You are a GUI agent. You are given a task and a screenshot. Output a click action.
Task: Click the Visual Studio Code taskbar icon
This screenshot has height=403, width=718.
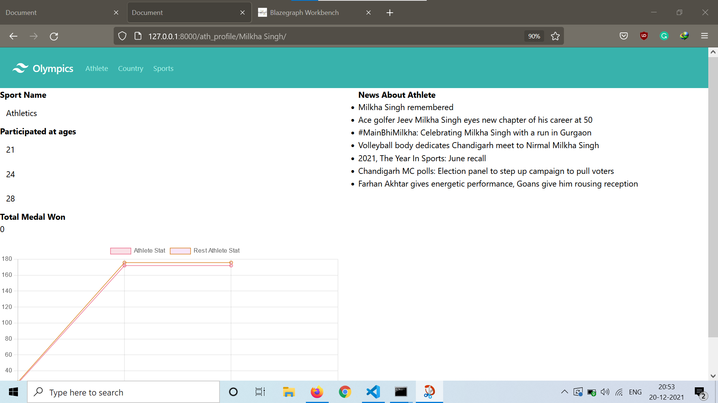tap(373, 392)
